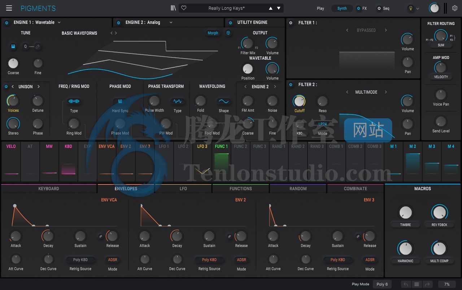Image resolution: width=462 pixels, height=290 pixels.
Task: Toggle Filter 1 power button
Action: [x=291, y=23]
